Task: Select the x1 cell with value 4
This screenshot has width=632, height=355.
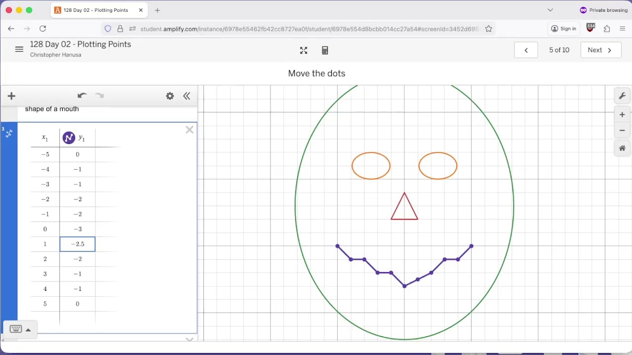Action: pos(45,289)
